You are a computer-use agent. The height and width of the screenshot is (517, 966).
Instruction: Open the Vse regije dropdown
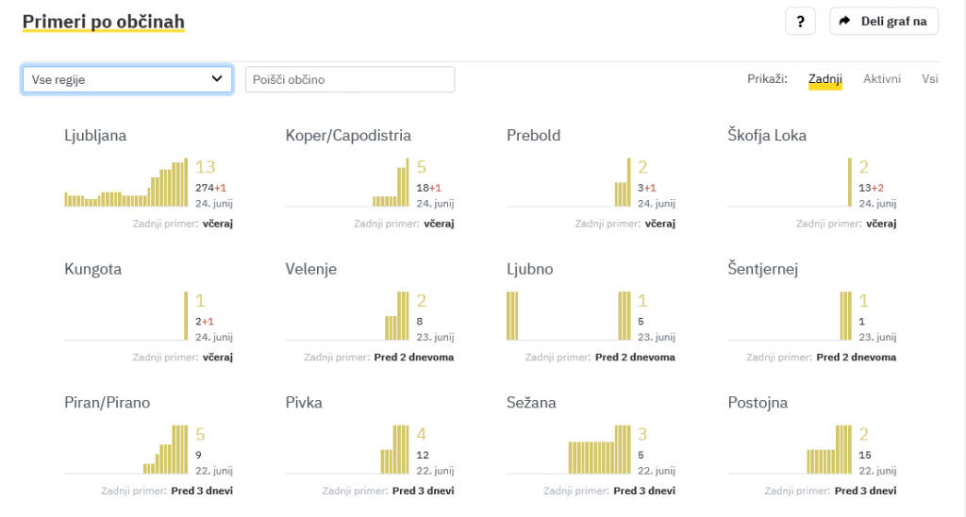click(127, 79)
